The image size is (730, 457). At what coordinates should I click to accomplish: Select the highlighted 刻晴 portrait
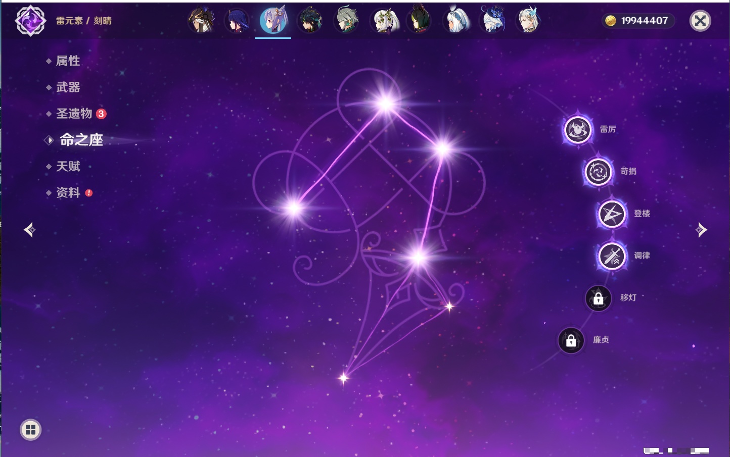coord(273,20)
